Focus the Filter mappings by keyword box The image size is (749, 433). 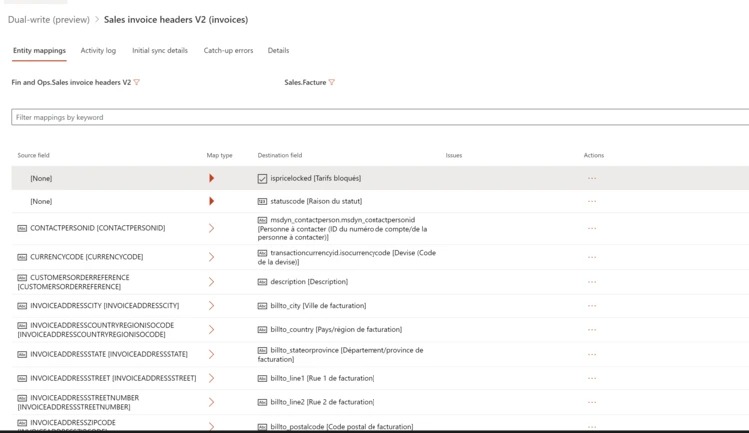coord(379,117)
